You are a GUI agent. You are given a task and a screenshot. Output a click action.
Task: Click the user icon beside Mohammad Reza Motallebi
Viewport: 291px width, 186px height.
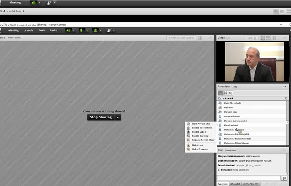[x=220, y=139]
